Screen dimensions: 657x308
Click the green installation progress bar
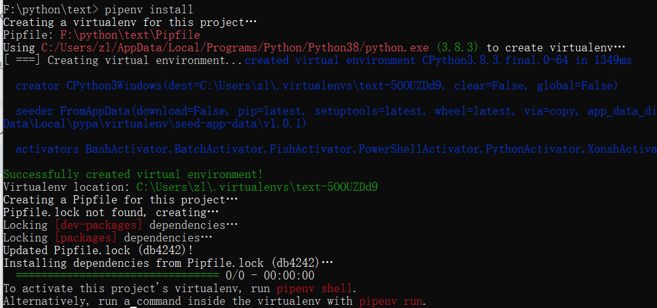[117, 276]
